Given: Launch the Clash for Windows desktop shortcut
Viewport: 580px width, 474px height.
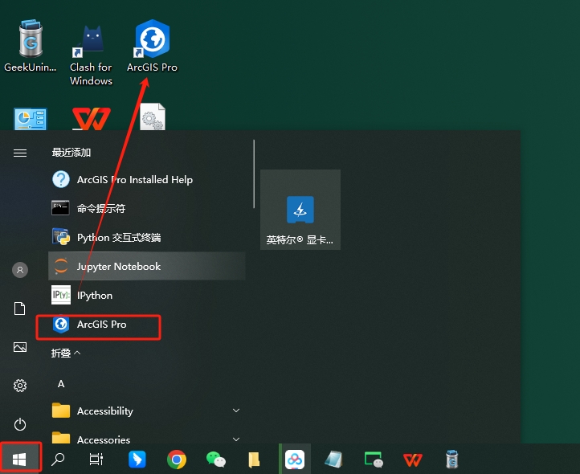Looking at the screenshot, I should click(x=91, y=55).
